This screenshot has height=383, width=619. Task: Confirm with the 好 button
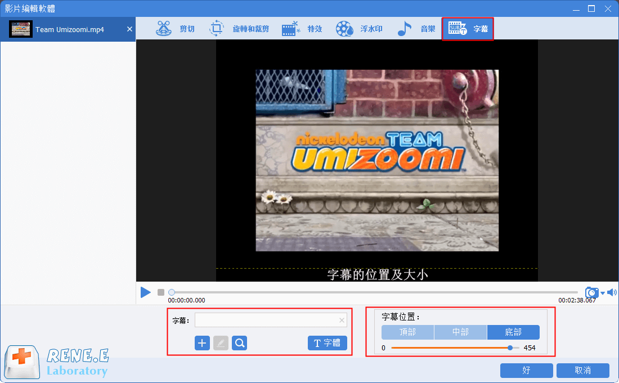tap(526, 371)
